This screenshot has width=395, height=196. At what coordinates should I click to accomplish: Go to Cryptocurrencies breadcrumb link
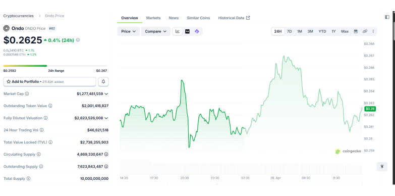click(x=18, y=16)
